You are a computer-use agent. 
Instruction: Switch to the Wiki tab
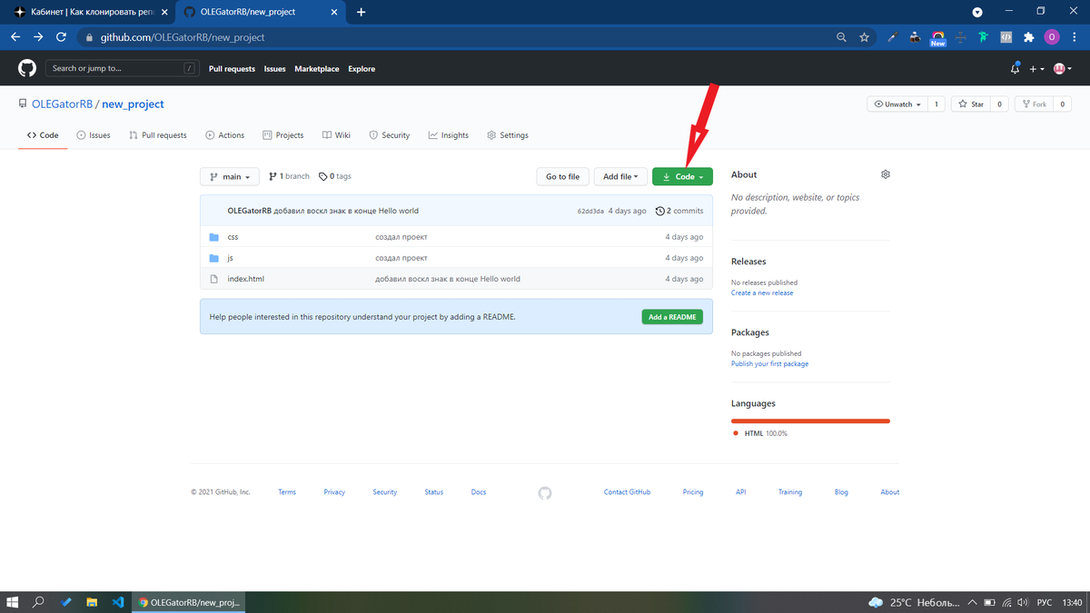[x=336, y=135]
